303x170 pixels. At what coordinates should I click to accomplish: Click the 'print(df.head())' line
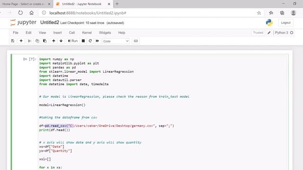(x=54, y=130)
